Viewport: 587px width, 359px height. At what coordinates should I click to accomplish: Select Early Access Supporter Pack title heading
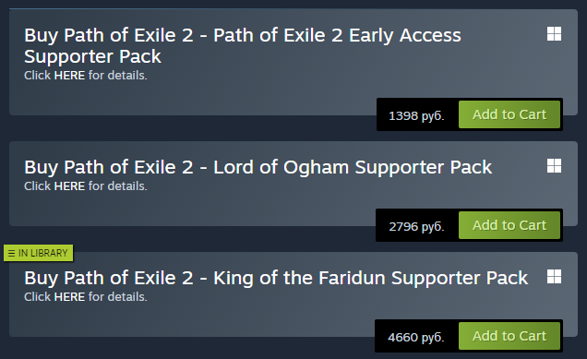point(243,45)
